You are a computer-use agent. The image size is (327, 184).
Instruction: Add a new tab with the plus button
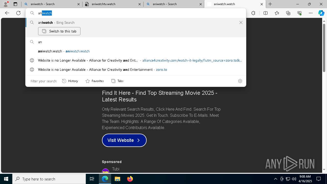click(x=270, y=4)
